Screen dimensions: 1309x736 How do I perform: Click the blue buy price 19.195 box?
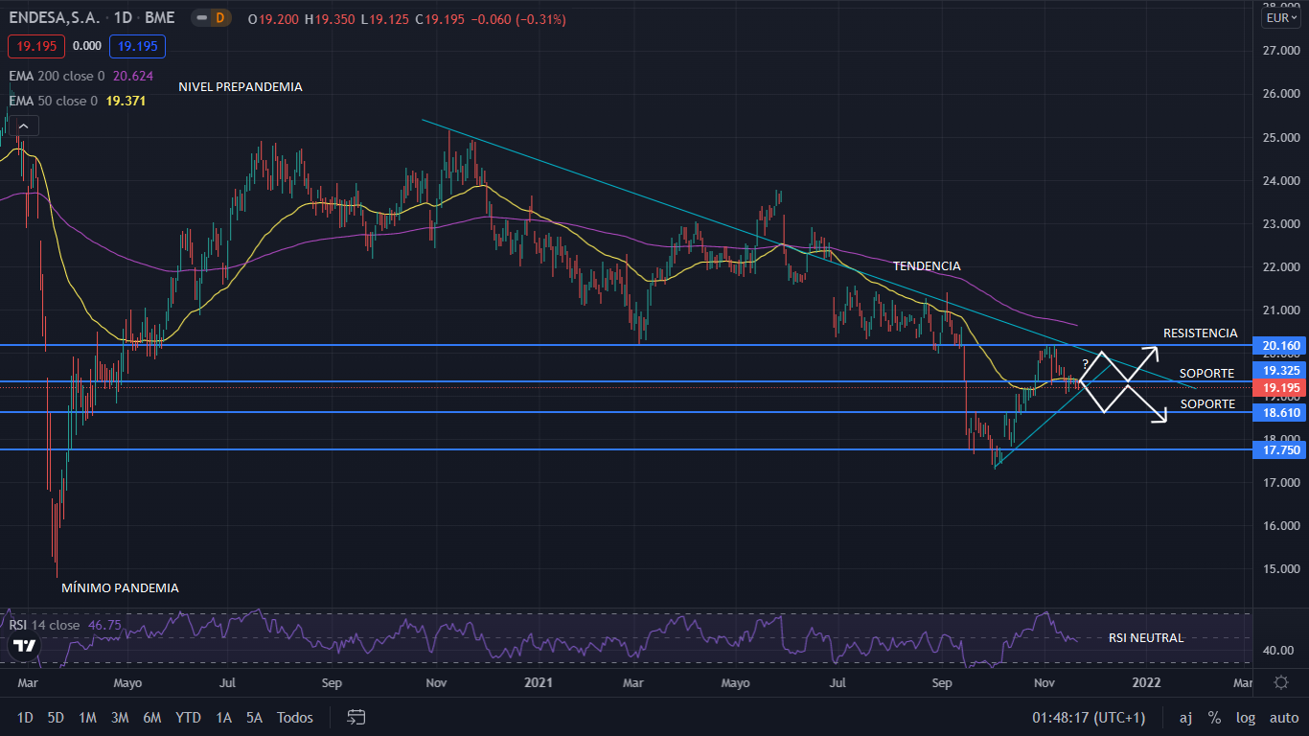[137, 46]
